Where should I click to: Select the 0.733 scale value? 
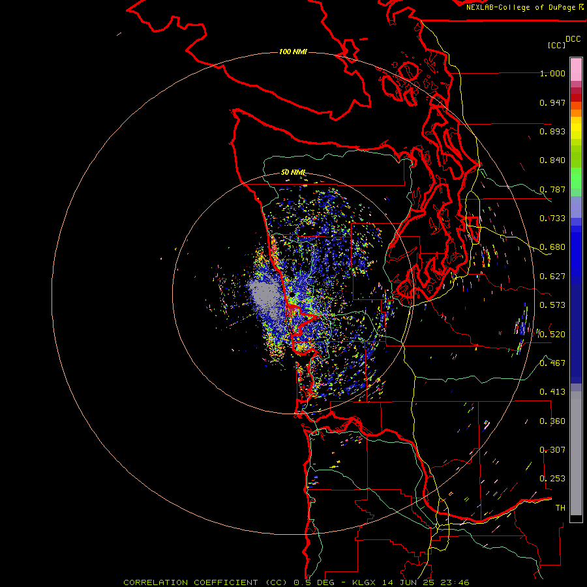coord(552,218)
